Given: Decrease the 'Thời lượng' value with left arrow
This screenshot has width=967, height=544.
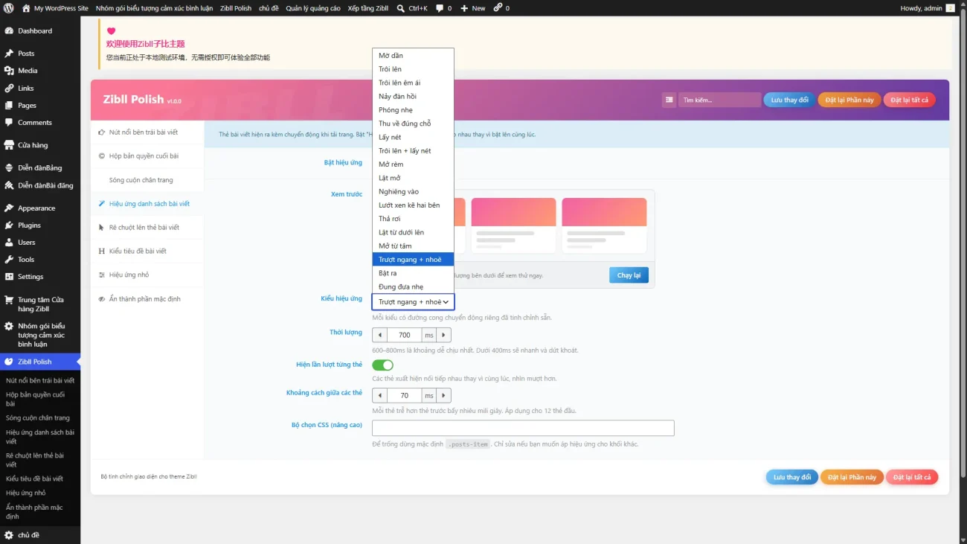Looking at the screenshot, I should (379, 335).
